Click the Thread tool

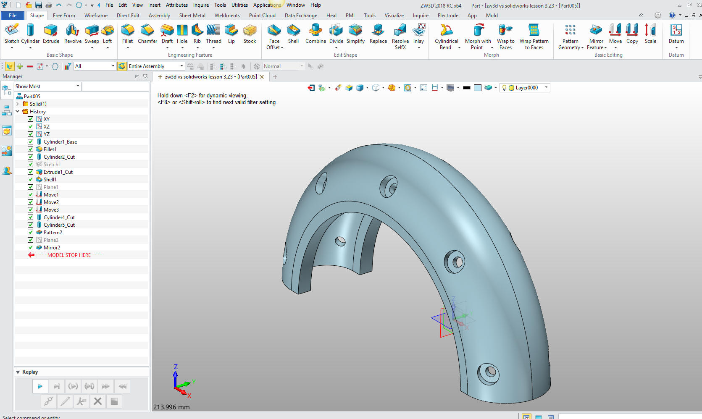pyautogui.click(x=213, y=34)
